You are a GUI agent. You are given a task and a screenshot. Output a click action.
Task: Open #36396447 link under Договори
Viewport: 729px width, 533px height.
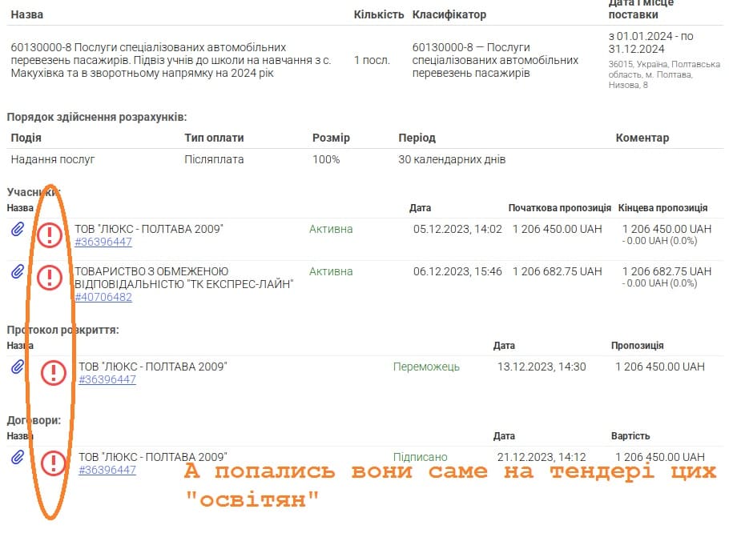coord(107,470)
